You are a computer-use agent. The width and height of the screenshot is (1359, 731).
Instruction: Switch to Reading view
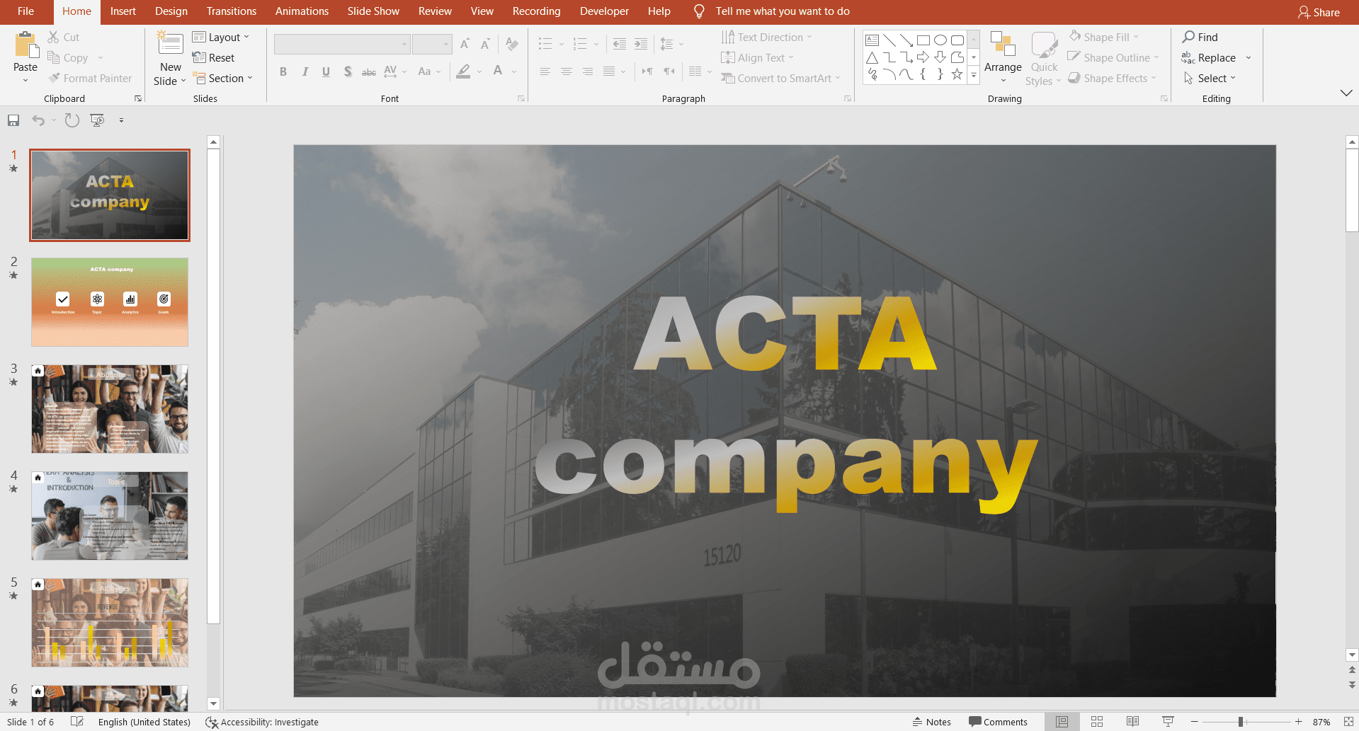(1132, 722)
